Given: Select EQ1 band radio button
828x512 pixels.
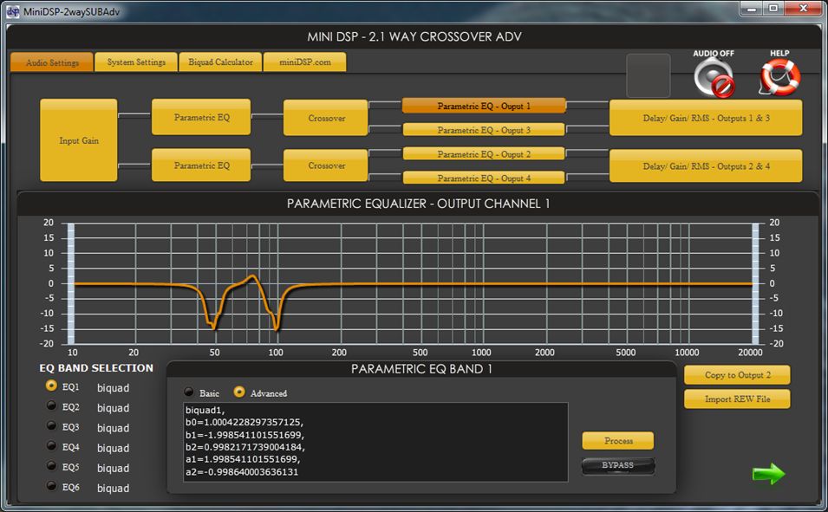Looking at the screenshot, I should [x=51, y=386].
